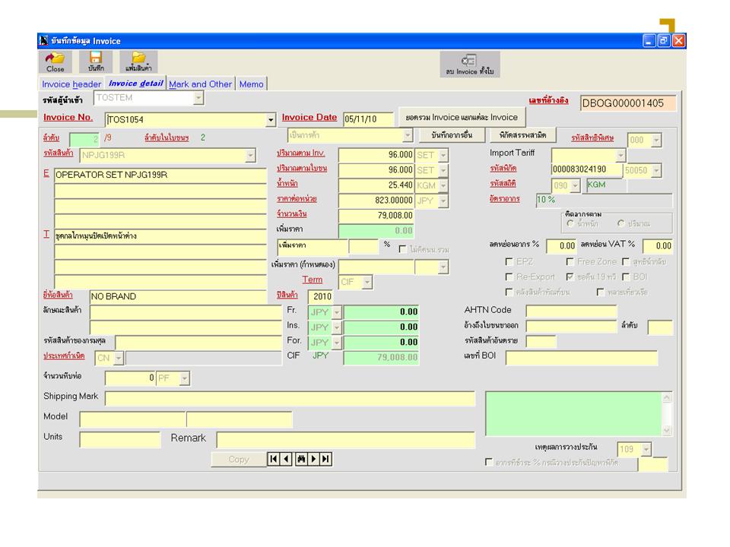Toggle the EPZ checkbox
The width and height of the screenshot is (730, 547).
tap(509, 261)
